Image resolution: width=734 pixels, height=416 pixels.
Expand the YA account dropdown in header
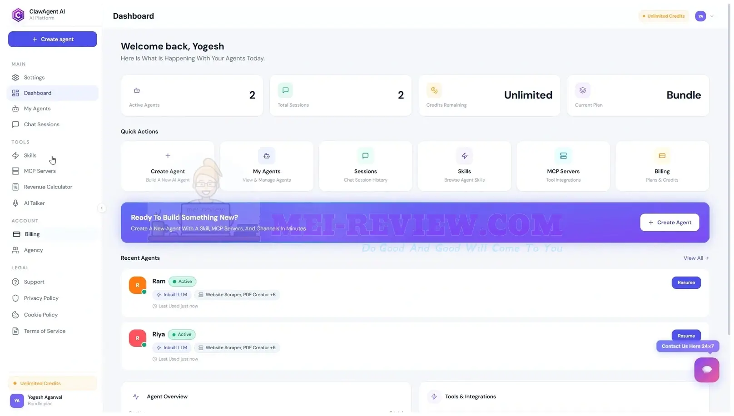705,16
